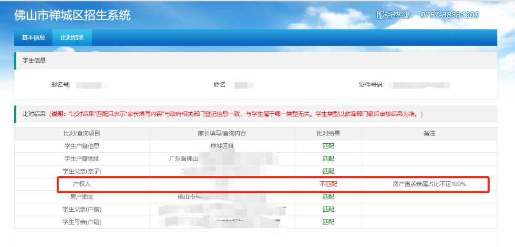Select the 房产地址 row label

[x=82, y=196]
